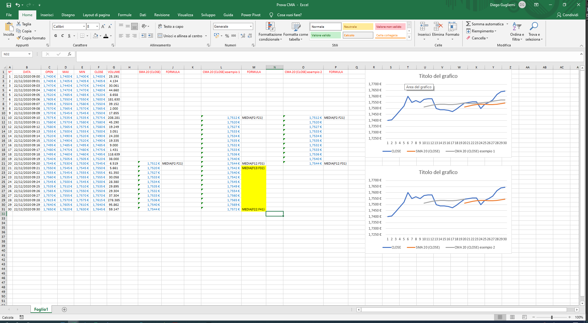Expand the Name Box dropdown
588x323 pixels.
29,54
